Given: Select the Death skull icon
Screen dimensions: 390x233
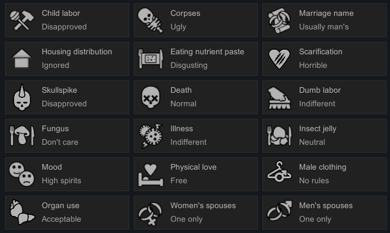Looking at the screenshot, I should 151,97.
